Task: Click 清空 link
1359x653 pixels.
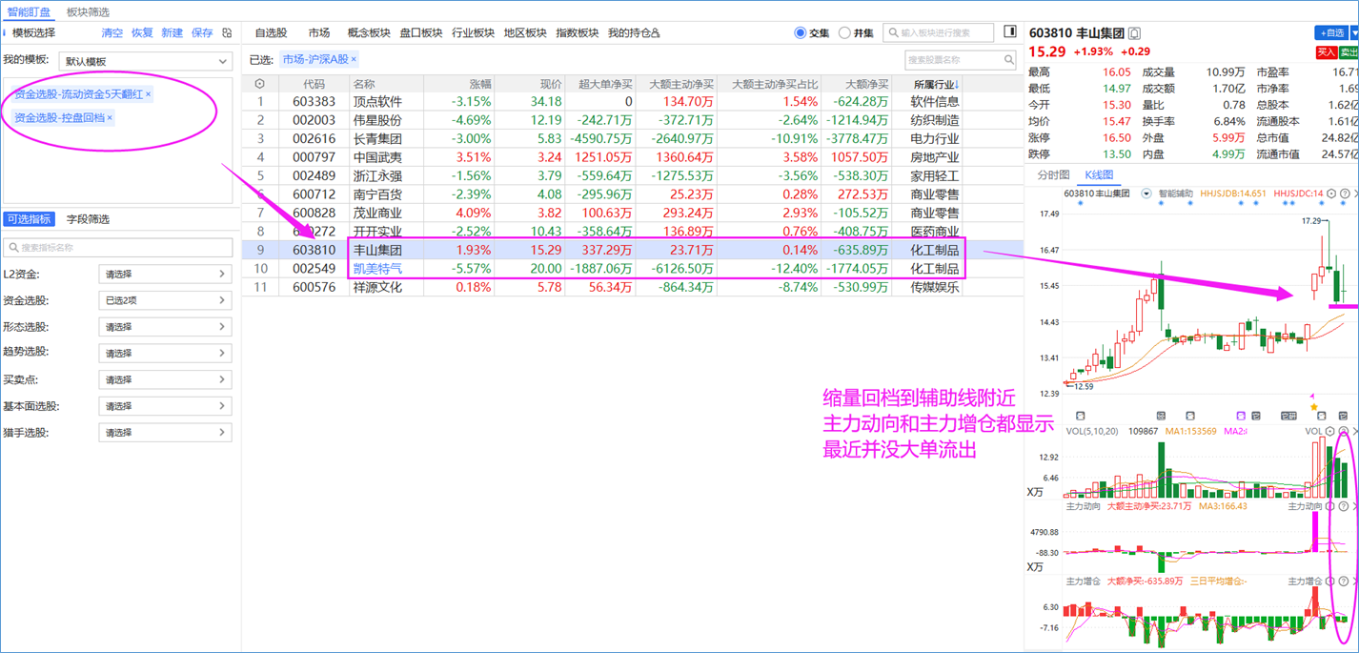Action: pyautogui.click(x=112, y=32)
